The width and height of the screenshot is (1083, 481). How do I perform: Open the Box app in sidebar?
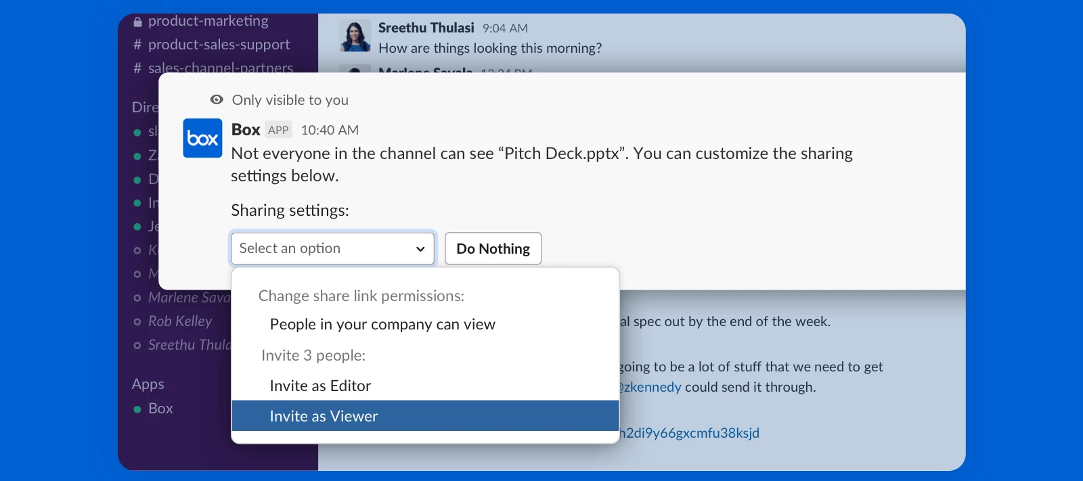160,409
